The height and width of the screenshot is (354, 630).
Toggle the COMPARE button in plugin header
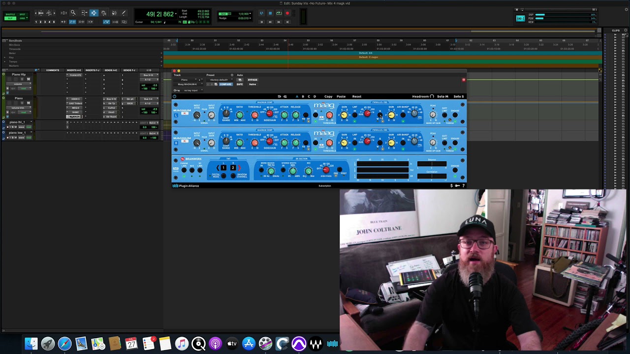pos(225,85)
